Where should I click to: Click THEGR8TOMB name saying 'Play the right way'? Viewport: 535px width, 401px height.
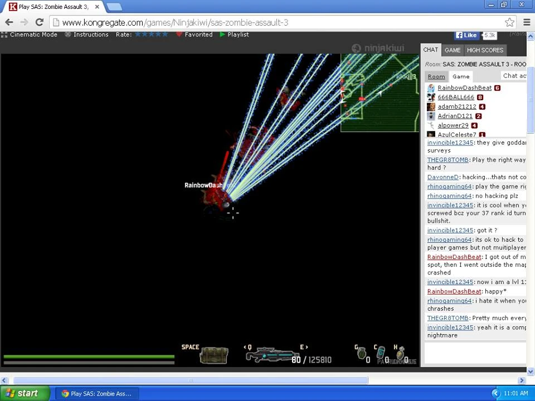448,160
